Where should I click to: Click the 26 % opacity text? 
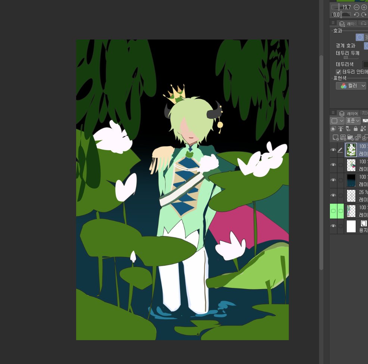363,192
